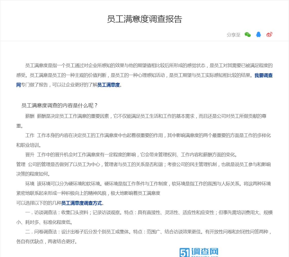Click the heading 员工满意度调查的内容是什么呢？
Viewport: 289px width, 257px height.
pyautogui.click(x=59, y=105)
